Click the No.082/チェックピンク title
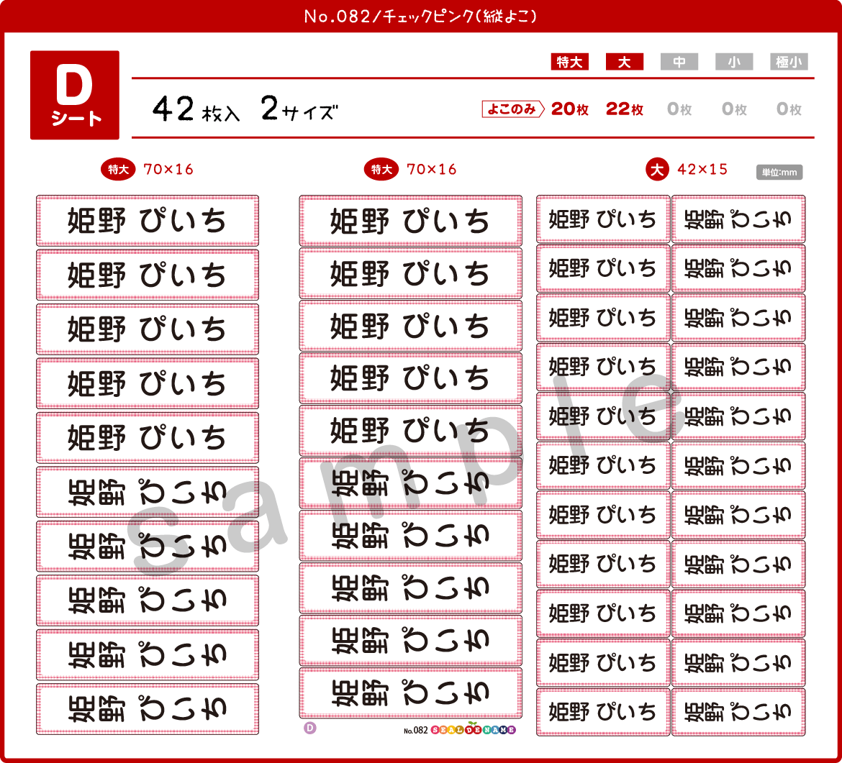This screenshot has height=763, width=842. pyautogui.click(x=421, y=16)
